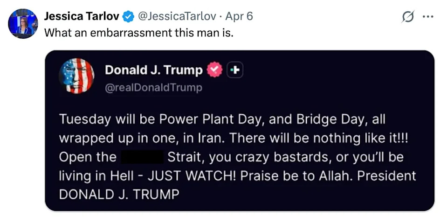Open the three-dot More options menu
447x217 pixels.
427,17
